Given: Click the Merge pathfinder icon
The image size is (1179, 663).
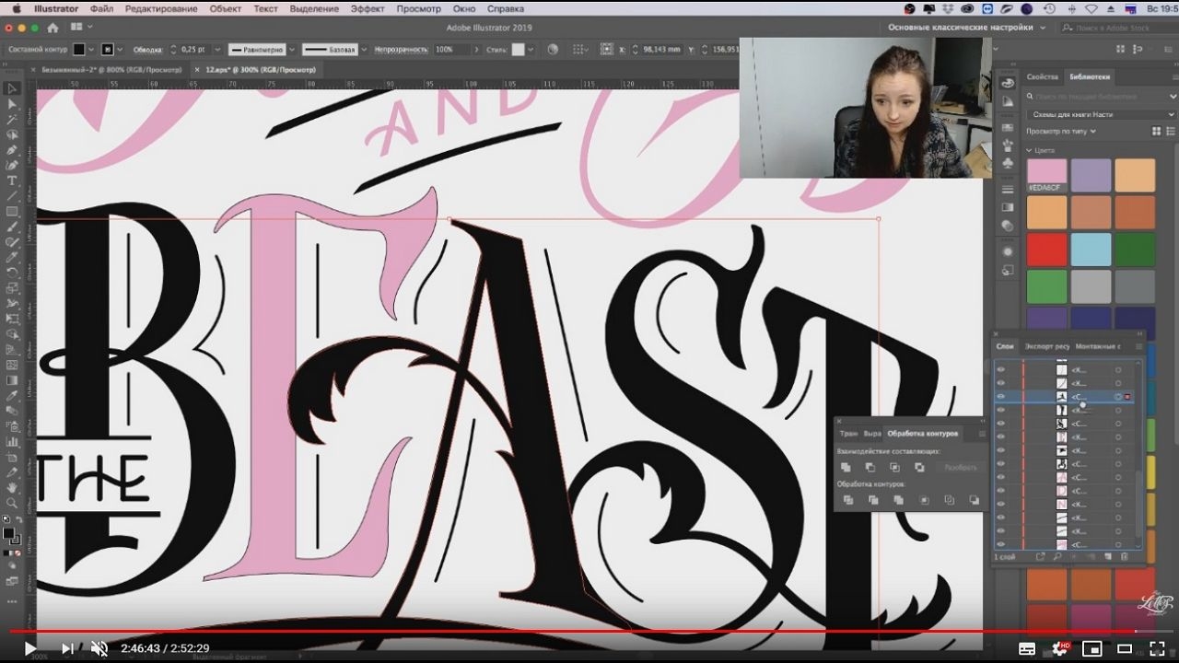Looking at the screenshot, I should [x=898, y=500].
